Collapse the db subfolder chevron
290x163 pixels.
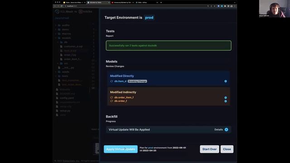(x=58, y=42)
